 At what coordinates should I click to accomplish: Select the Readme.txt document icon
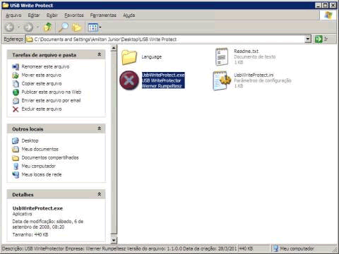point(222,56)
